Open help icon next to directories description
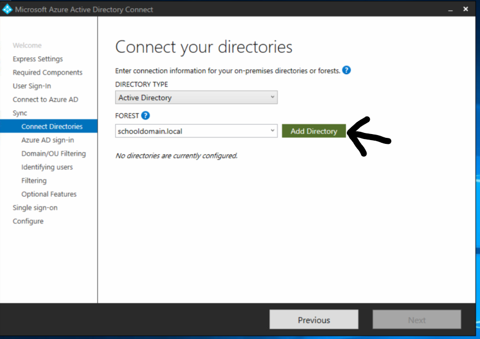Screen dimensions: 480x339 346,70
